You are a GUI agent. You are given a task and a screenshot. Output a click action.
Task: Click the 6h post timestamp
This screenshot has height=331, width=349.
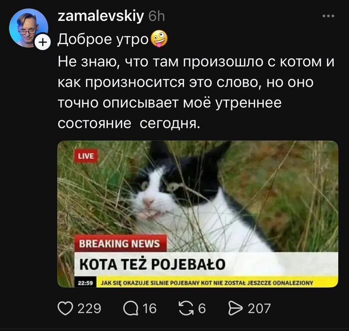pos(157,16)
